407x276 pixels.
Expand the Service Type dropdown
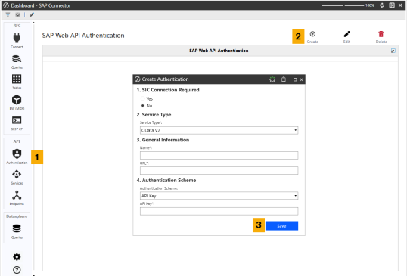219,130
